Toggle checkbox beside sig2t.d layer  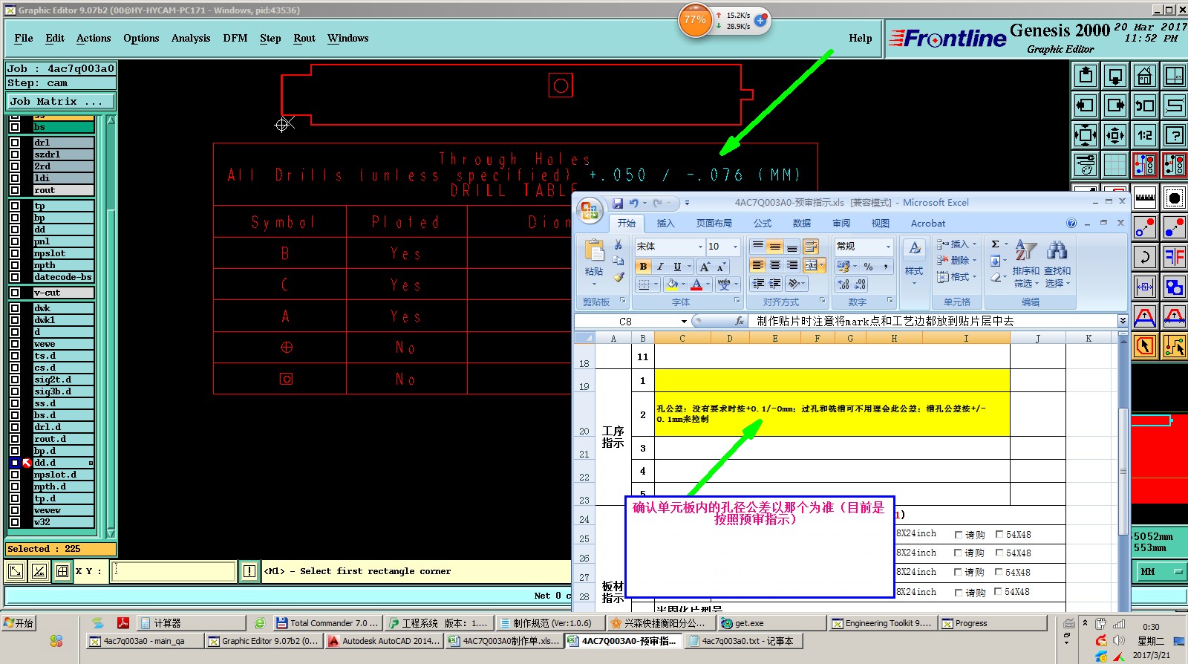[x=15, y=380]
